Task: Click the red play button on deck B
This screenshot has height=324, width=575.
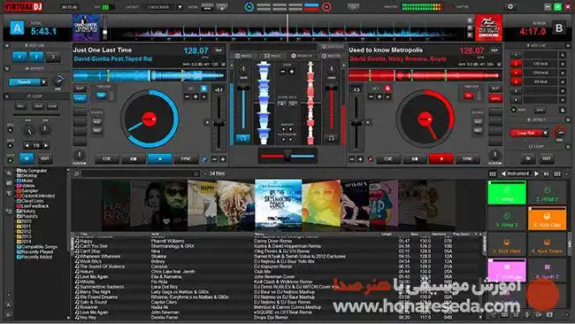Action: pyautogui.click(x=441, y=158)
